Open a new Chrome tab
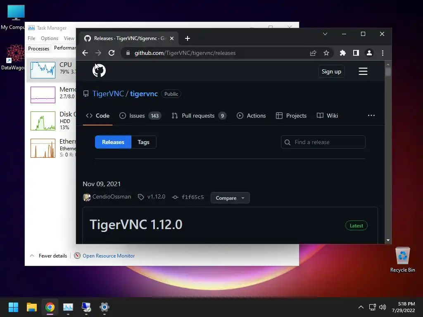The height and width of the screenshot is (317, 423). [x=187, y=38]
